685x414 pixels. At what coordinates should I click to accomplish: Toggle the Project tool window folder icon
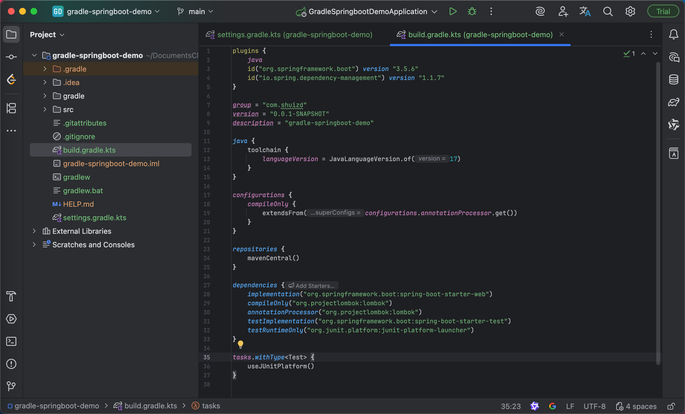(11, 35)
